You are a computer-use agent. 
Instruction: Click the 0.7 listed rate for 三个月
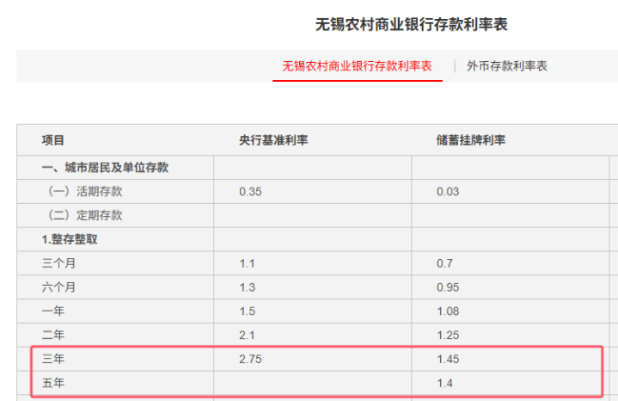[x=444, y=263]
